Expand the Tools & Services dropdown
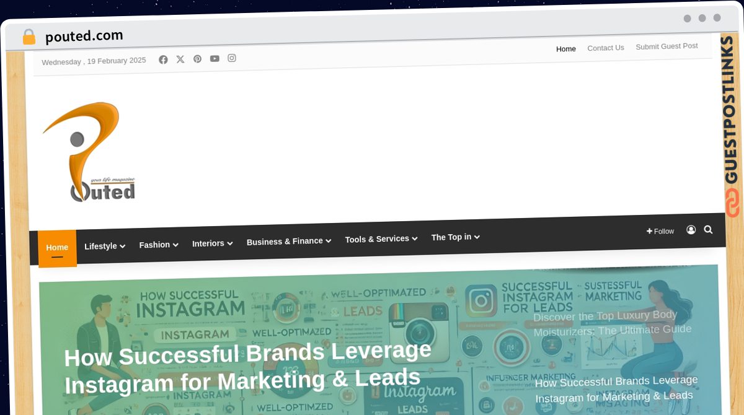 381,238
